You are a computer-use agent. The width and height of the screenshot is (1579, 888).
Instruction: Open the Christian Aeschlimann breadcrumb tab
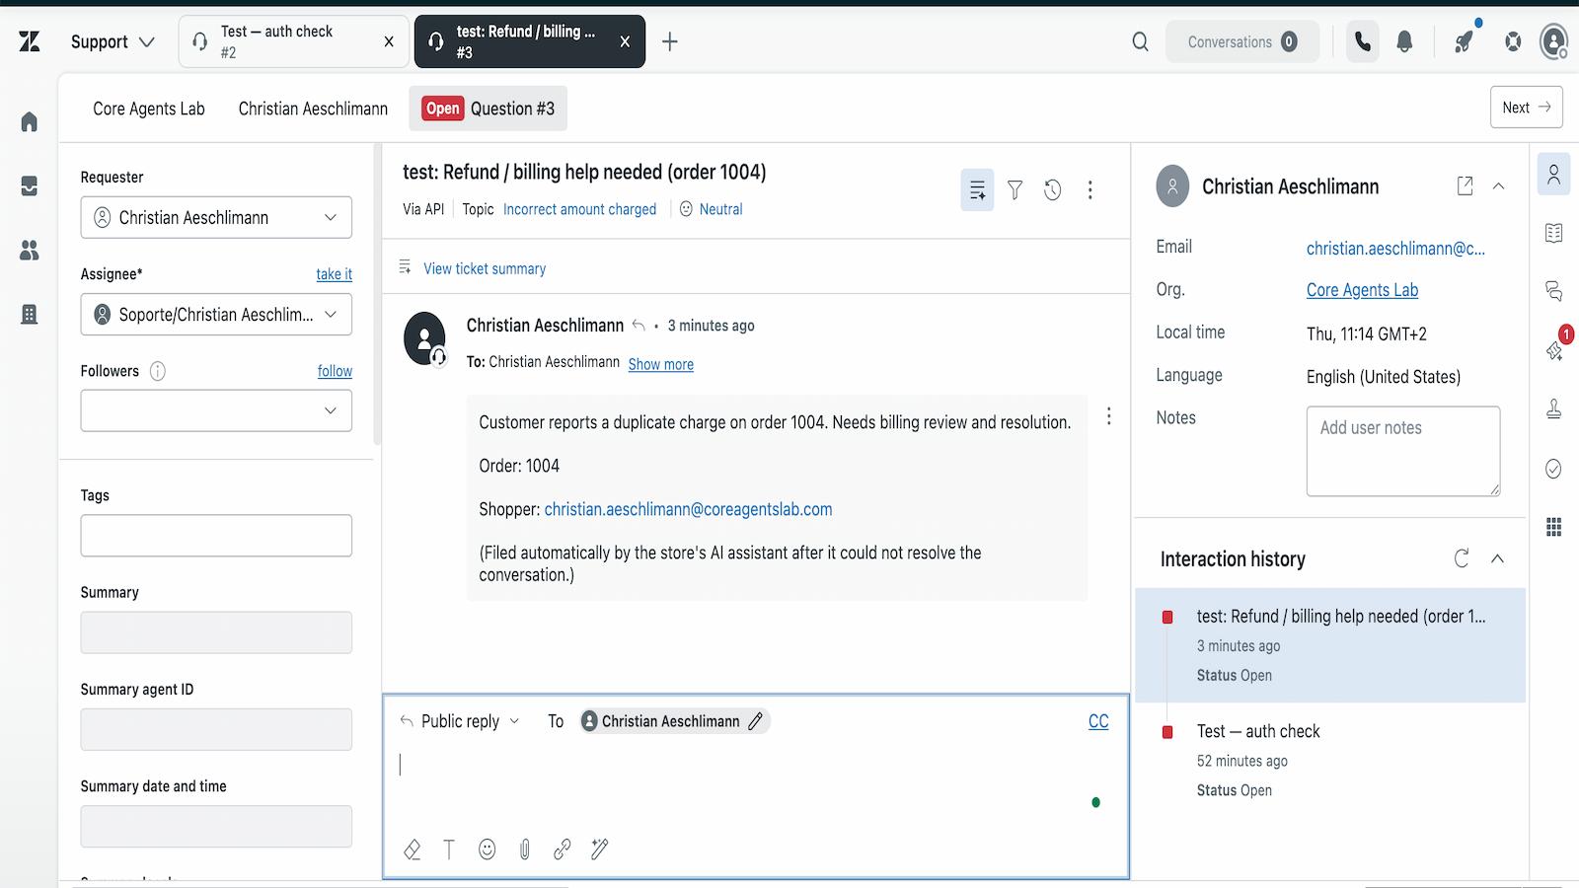[313, 109]
